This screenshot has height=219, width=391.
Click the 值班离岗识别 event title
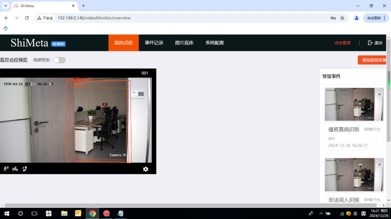[343, 130]
